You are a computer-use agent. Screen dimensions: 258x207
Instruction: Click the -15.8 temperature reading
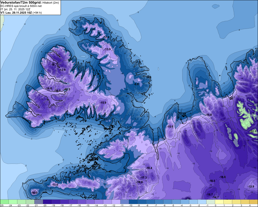pyautogui.click(x=209, y=115)
